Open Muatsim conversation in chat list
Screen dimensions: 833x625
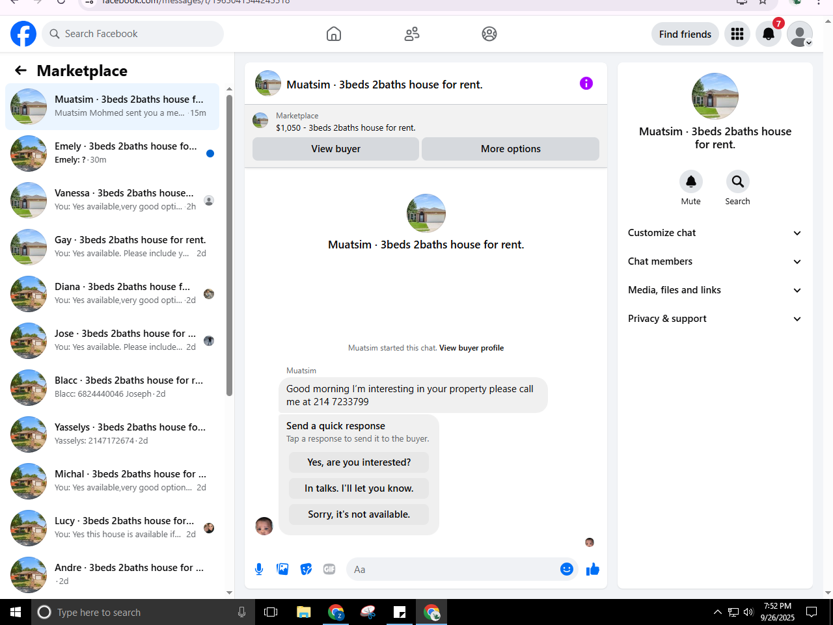[x=112, y=107]
